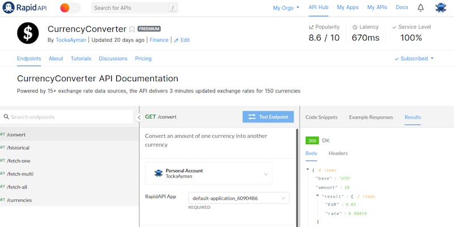
Task: Switch to the Endpoints tab
Action: pyautogui.click(x=29, y=58)
